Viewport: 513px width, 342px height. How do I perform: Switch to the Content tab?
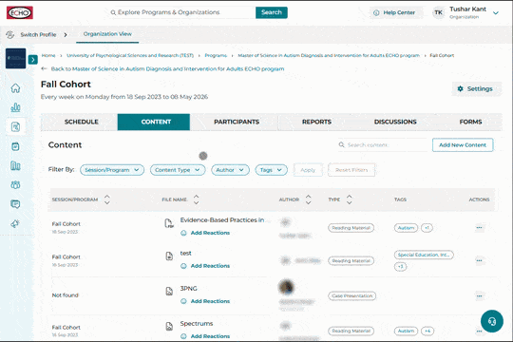tap(154, 122)
